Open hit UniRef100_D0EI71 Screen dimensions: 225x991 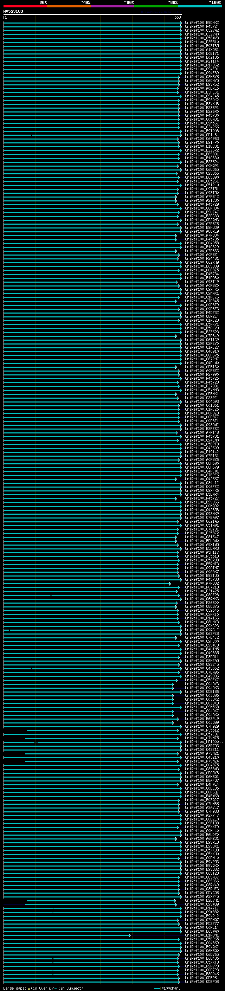[x=202, y=53]
